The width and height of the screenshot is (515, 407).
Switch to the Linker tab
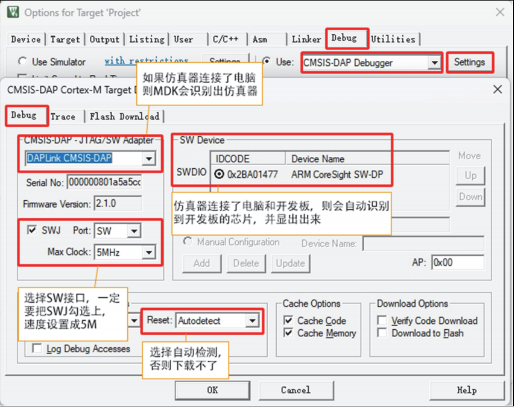(x=306, y=39)
